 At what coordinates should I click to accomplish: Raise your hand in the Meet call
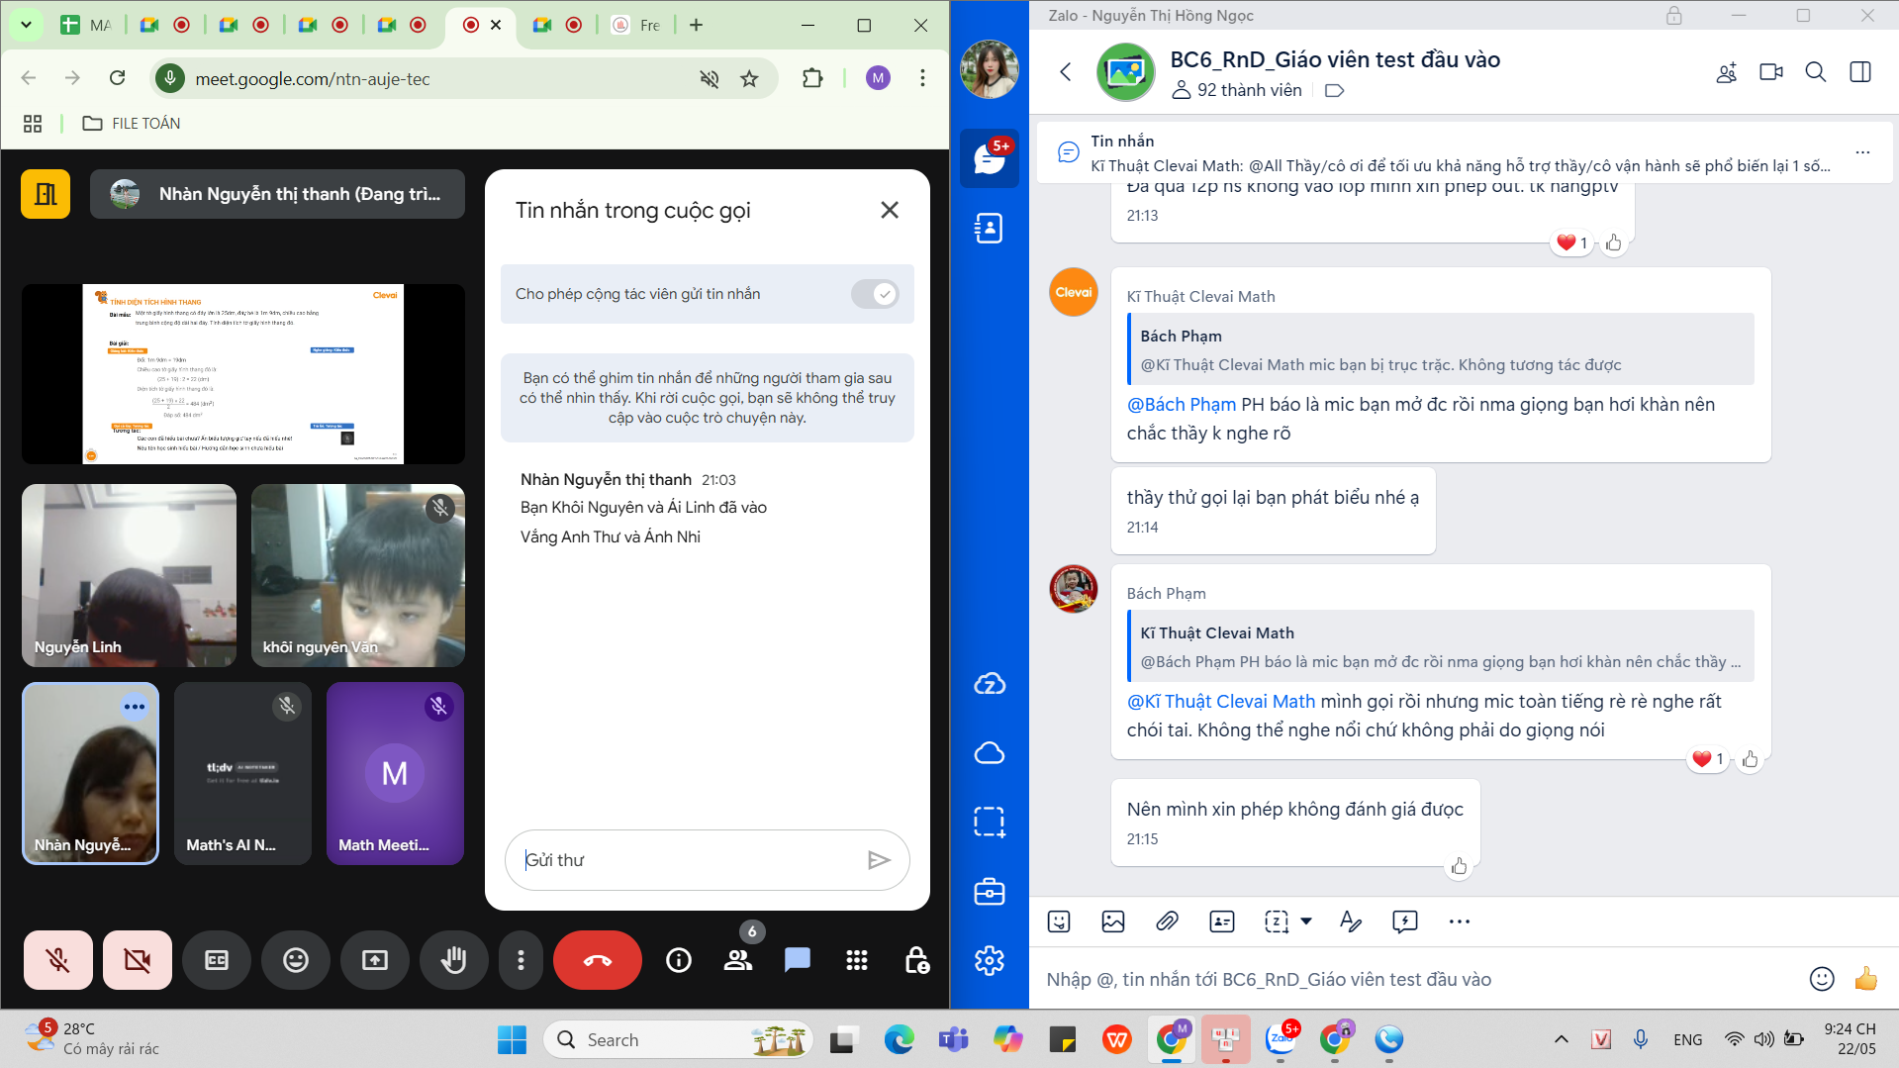point(454,959)
